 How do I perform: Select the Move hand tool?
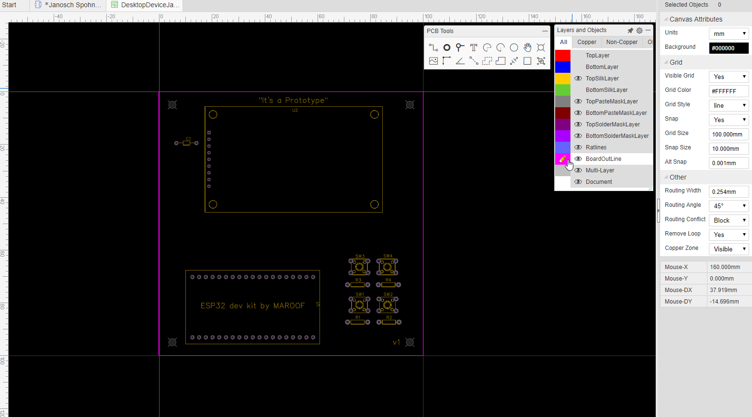click(x=527, y=47)
